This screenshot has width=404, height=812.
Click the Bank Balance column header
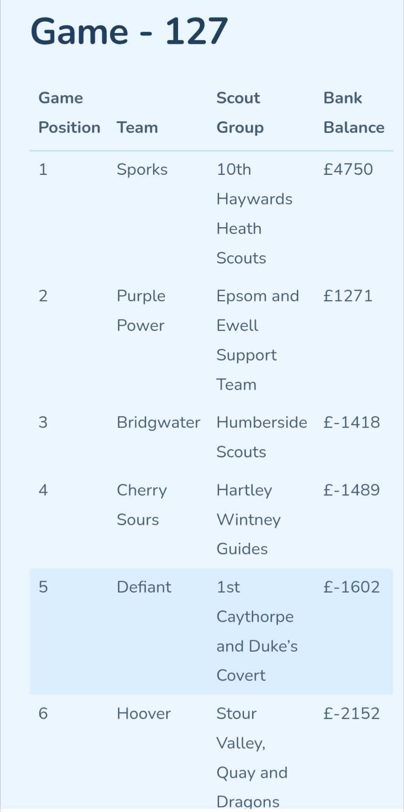pos(354,113)
